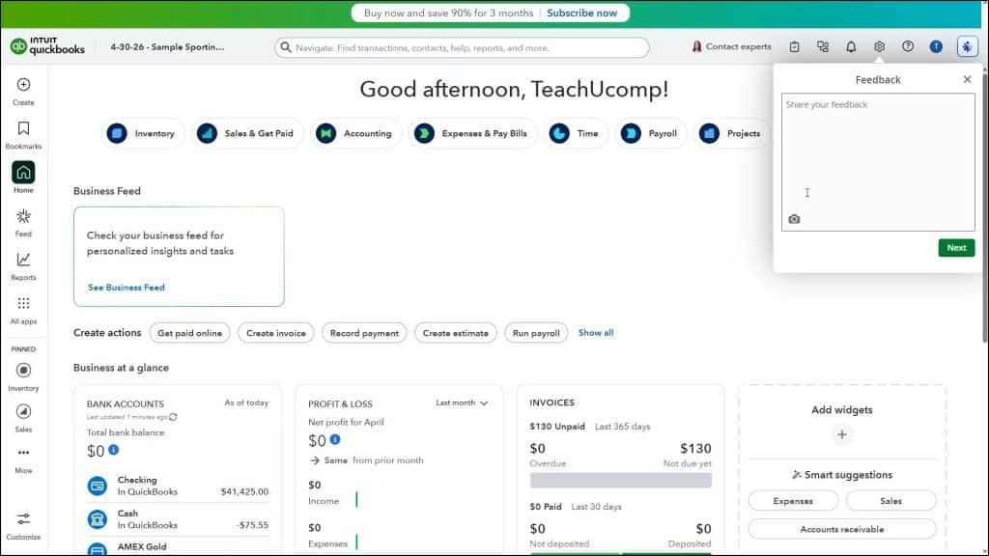Select the Payroll pill
This screenshot has width=989, height=556.
pyautogui.click(x=650, y=133)
